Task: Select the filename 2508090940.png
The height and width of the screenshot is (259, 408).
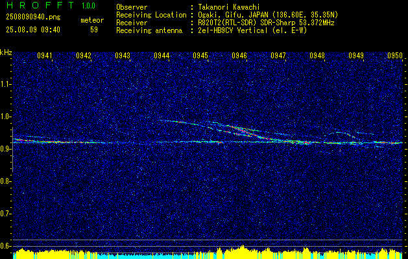Action: click(x=33, y=17)
